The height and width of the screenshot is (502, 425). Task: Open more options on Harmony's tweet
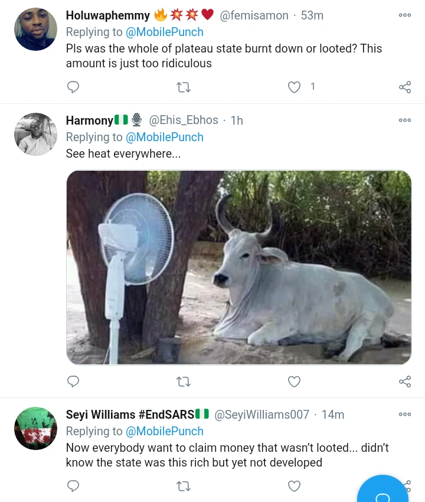[x=405, y=120]
